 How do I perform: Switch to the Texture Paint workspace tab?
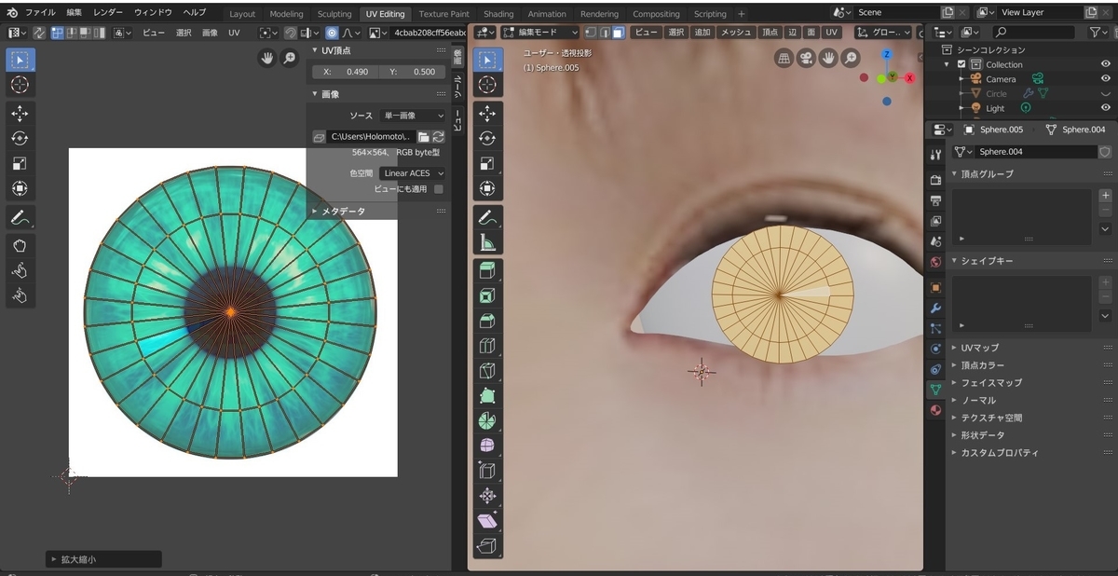pos(443,14)
